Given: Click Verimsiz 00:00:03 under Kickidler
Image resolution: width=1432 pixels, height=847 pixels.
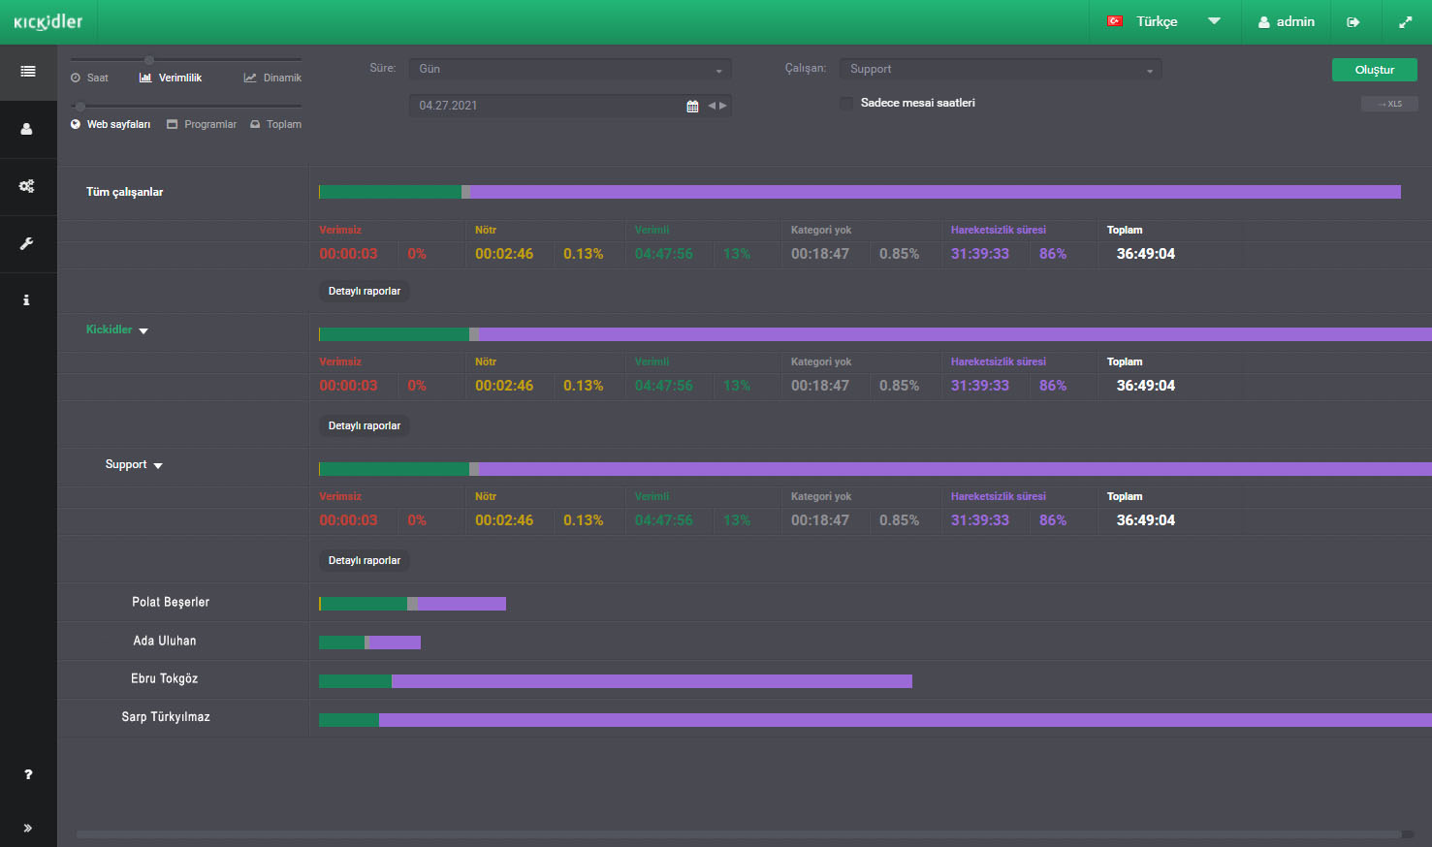Looking at the screenshot, I should (348, 386).
